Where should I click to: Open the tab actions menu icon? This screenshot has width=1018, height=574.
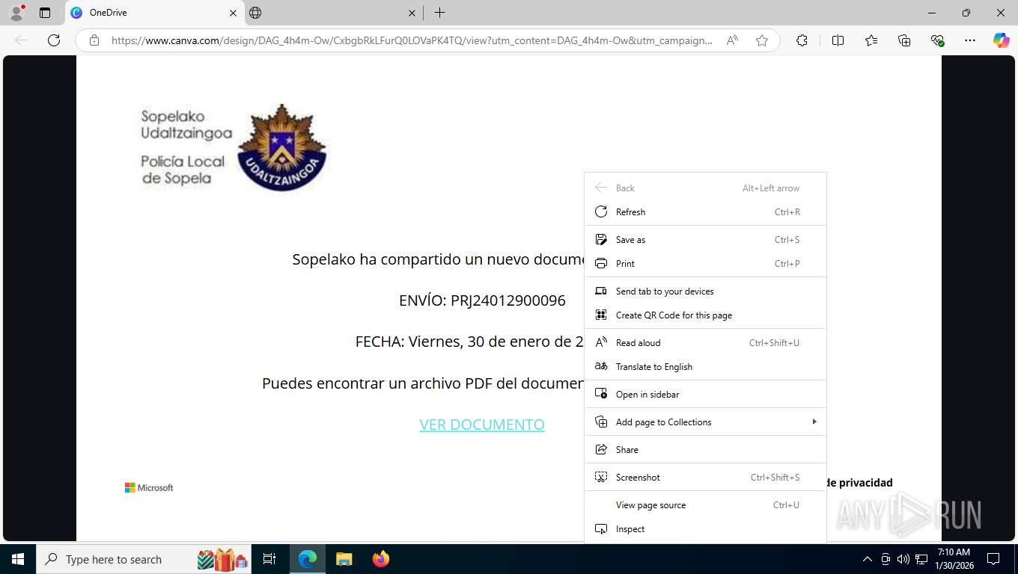tap(45, 13)
